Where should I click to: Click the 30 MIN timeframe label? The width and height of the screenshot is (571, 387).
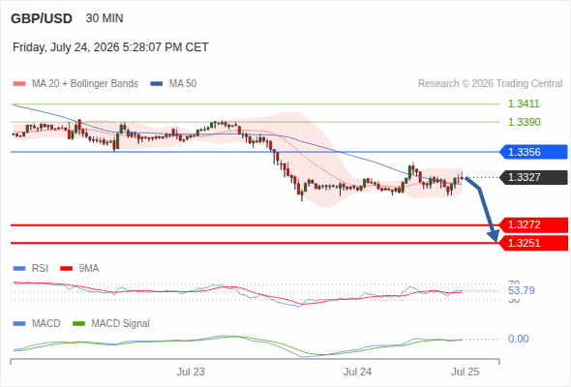105,18
